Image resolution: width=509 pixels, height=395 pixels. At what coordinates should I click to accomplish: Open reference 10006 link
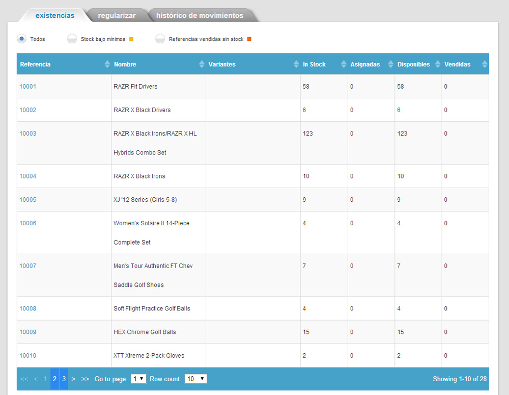[28, 223]
